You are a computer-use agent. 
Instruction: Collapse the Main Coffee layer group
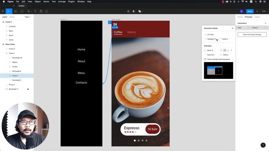[x=3, y=44]
